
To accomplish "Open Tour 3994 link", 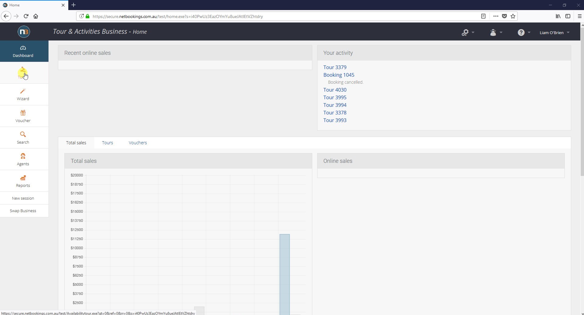I will [335, 105].
